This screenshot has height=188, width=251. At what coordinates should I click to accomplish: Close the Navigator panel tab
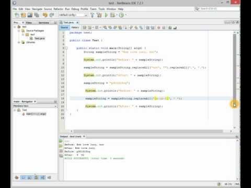(35, 101)
